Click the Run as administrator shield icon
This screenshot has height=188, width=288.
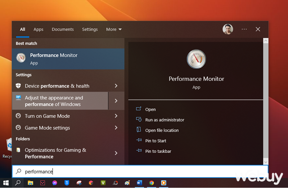pyautogui.click(x=139, y=119)
